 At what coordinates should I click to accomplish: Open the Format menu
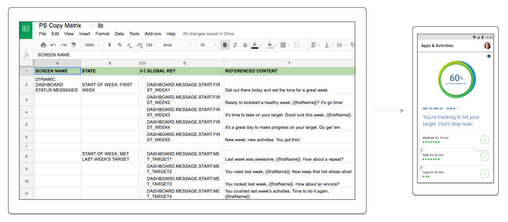coord(102,34)
